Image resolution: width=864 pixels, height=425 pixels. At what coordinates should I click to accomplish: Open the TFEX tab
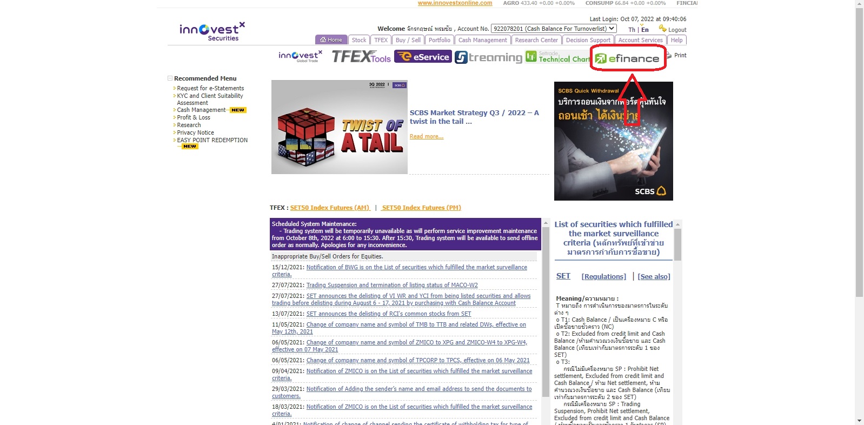[x=381, y=40]
